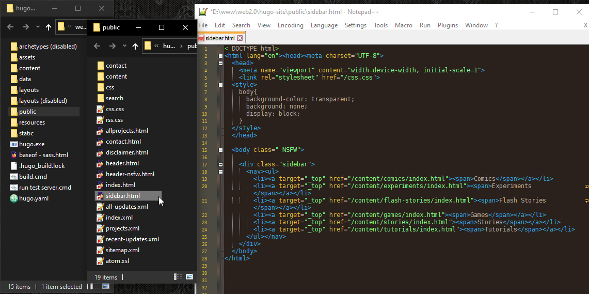Select the hugo.yaml file
The height and width of the screenshot is (294, 589).
click(34, 198)
